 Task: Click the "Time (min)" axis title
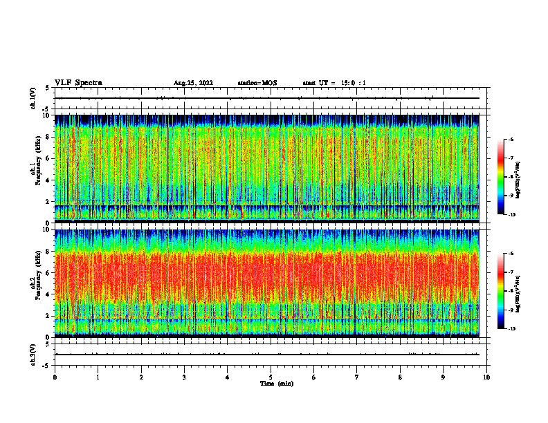tap(277, 384)
